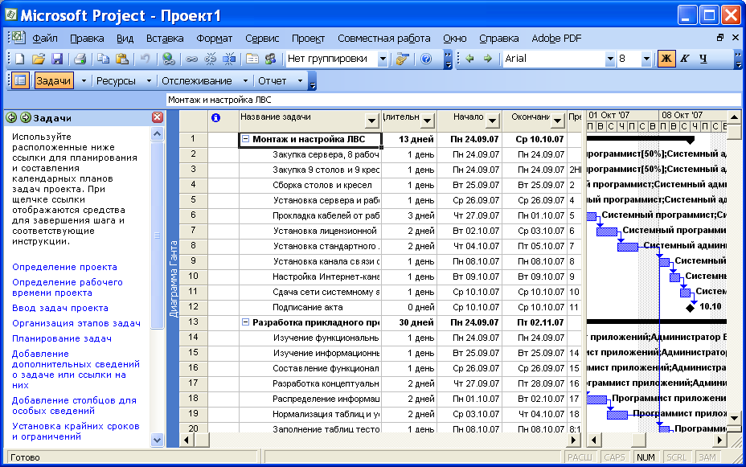Image resolution: width=746 pixels, height=467 pixels.
Task: Open the Файл menu
Action: pos(45,39)
